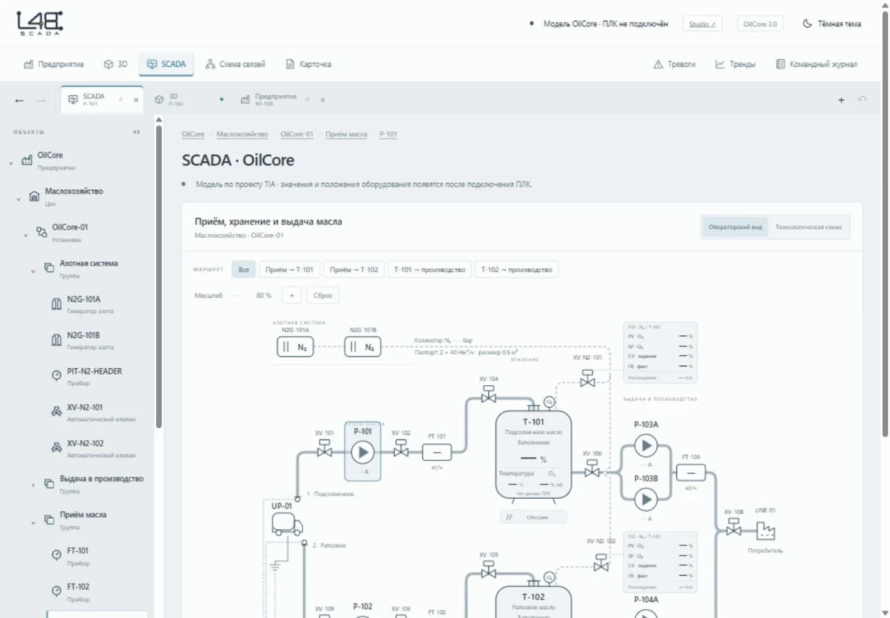Open the Тревоги alarms section

pos(674,64)
